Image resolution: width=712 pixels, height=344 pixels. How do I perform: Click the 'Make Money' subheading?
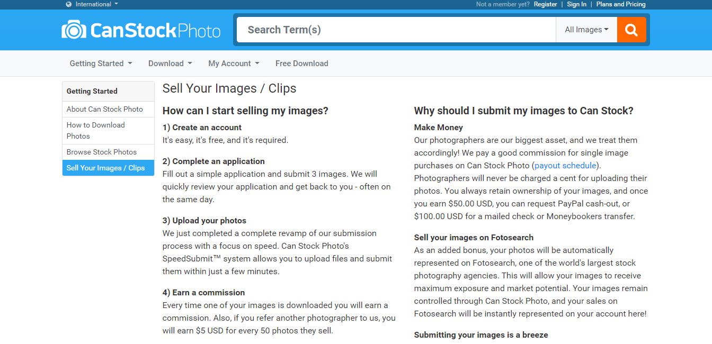coord(439,128)
